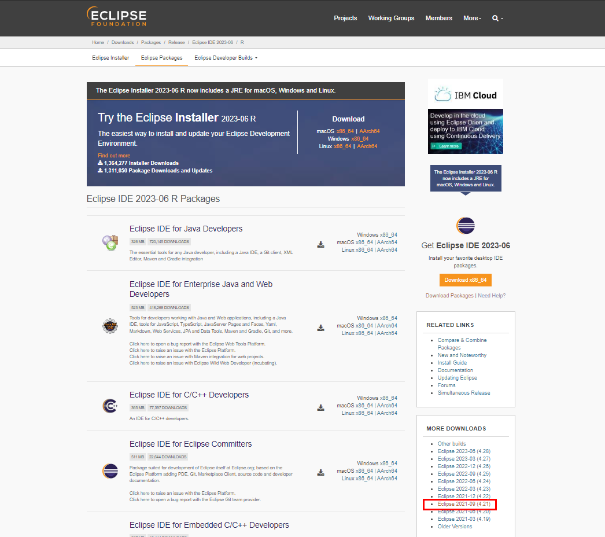Click Learn more in IBM Cloud ad
This screenshot has width=605, height=537.
coord(445,146)
